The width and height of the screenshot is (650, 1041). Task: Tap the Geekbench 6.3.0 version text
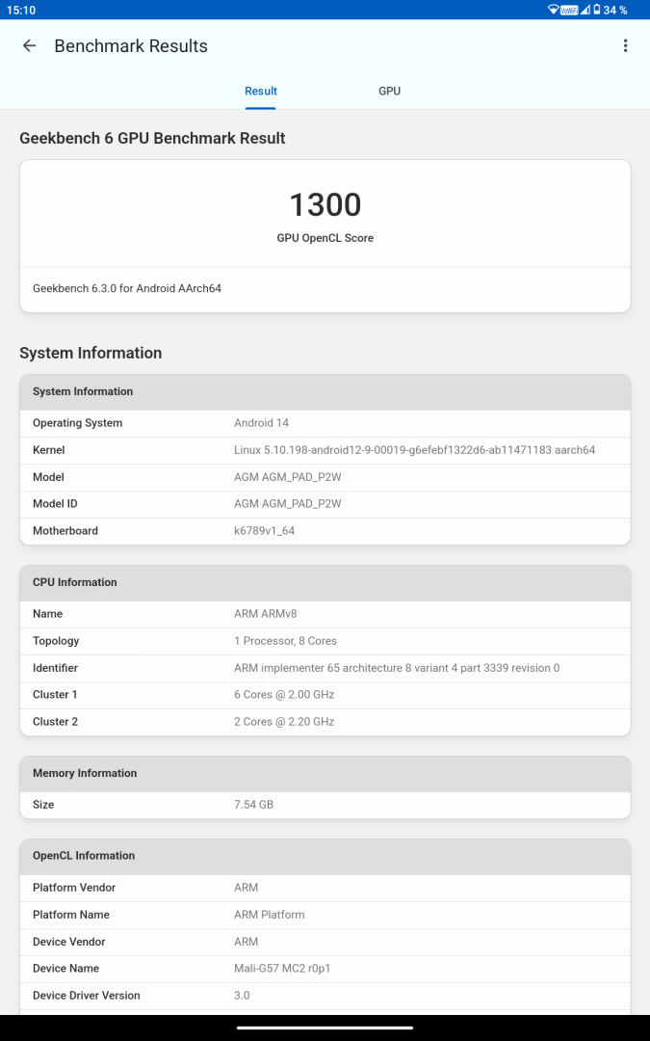(x=127, y=288)
